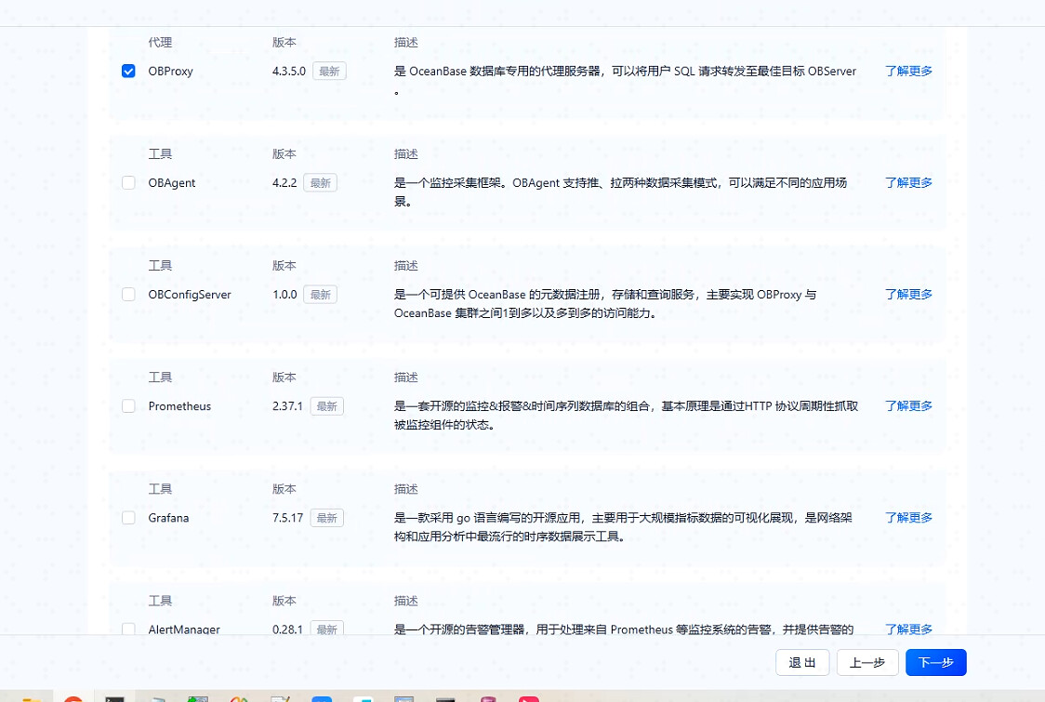Open the terminal icon in the taskbar
The width and height of the screenshot is (1045, 702).
[x=115, y=698]
